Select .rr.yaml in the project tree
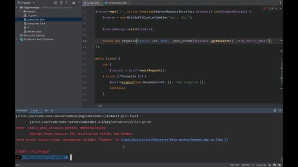298x167 pixels. point(32,15)
